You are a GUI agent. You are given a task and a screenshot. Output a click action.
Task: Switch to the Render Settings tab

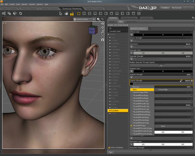pos(130,18)
